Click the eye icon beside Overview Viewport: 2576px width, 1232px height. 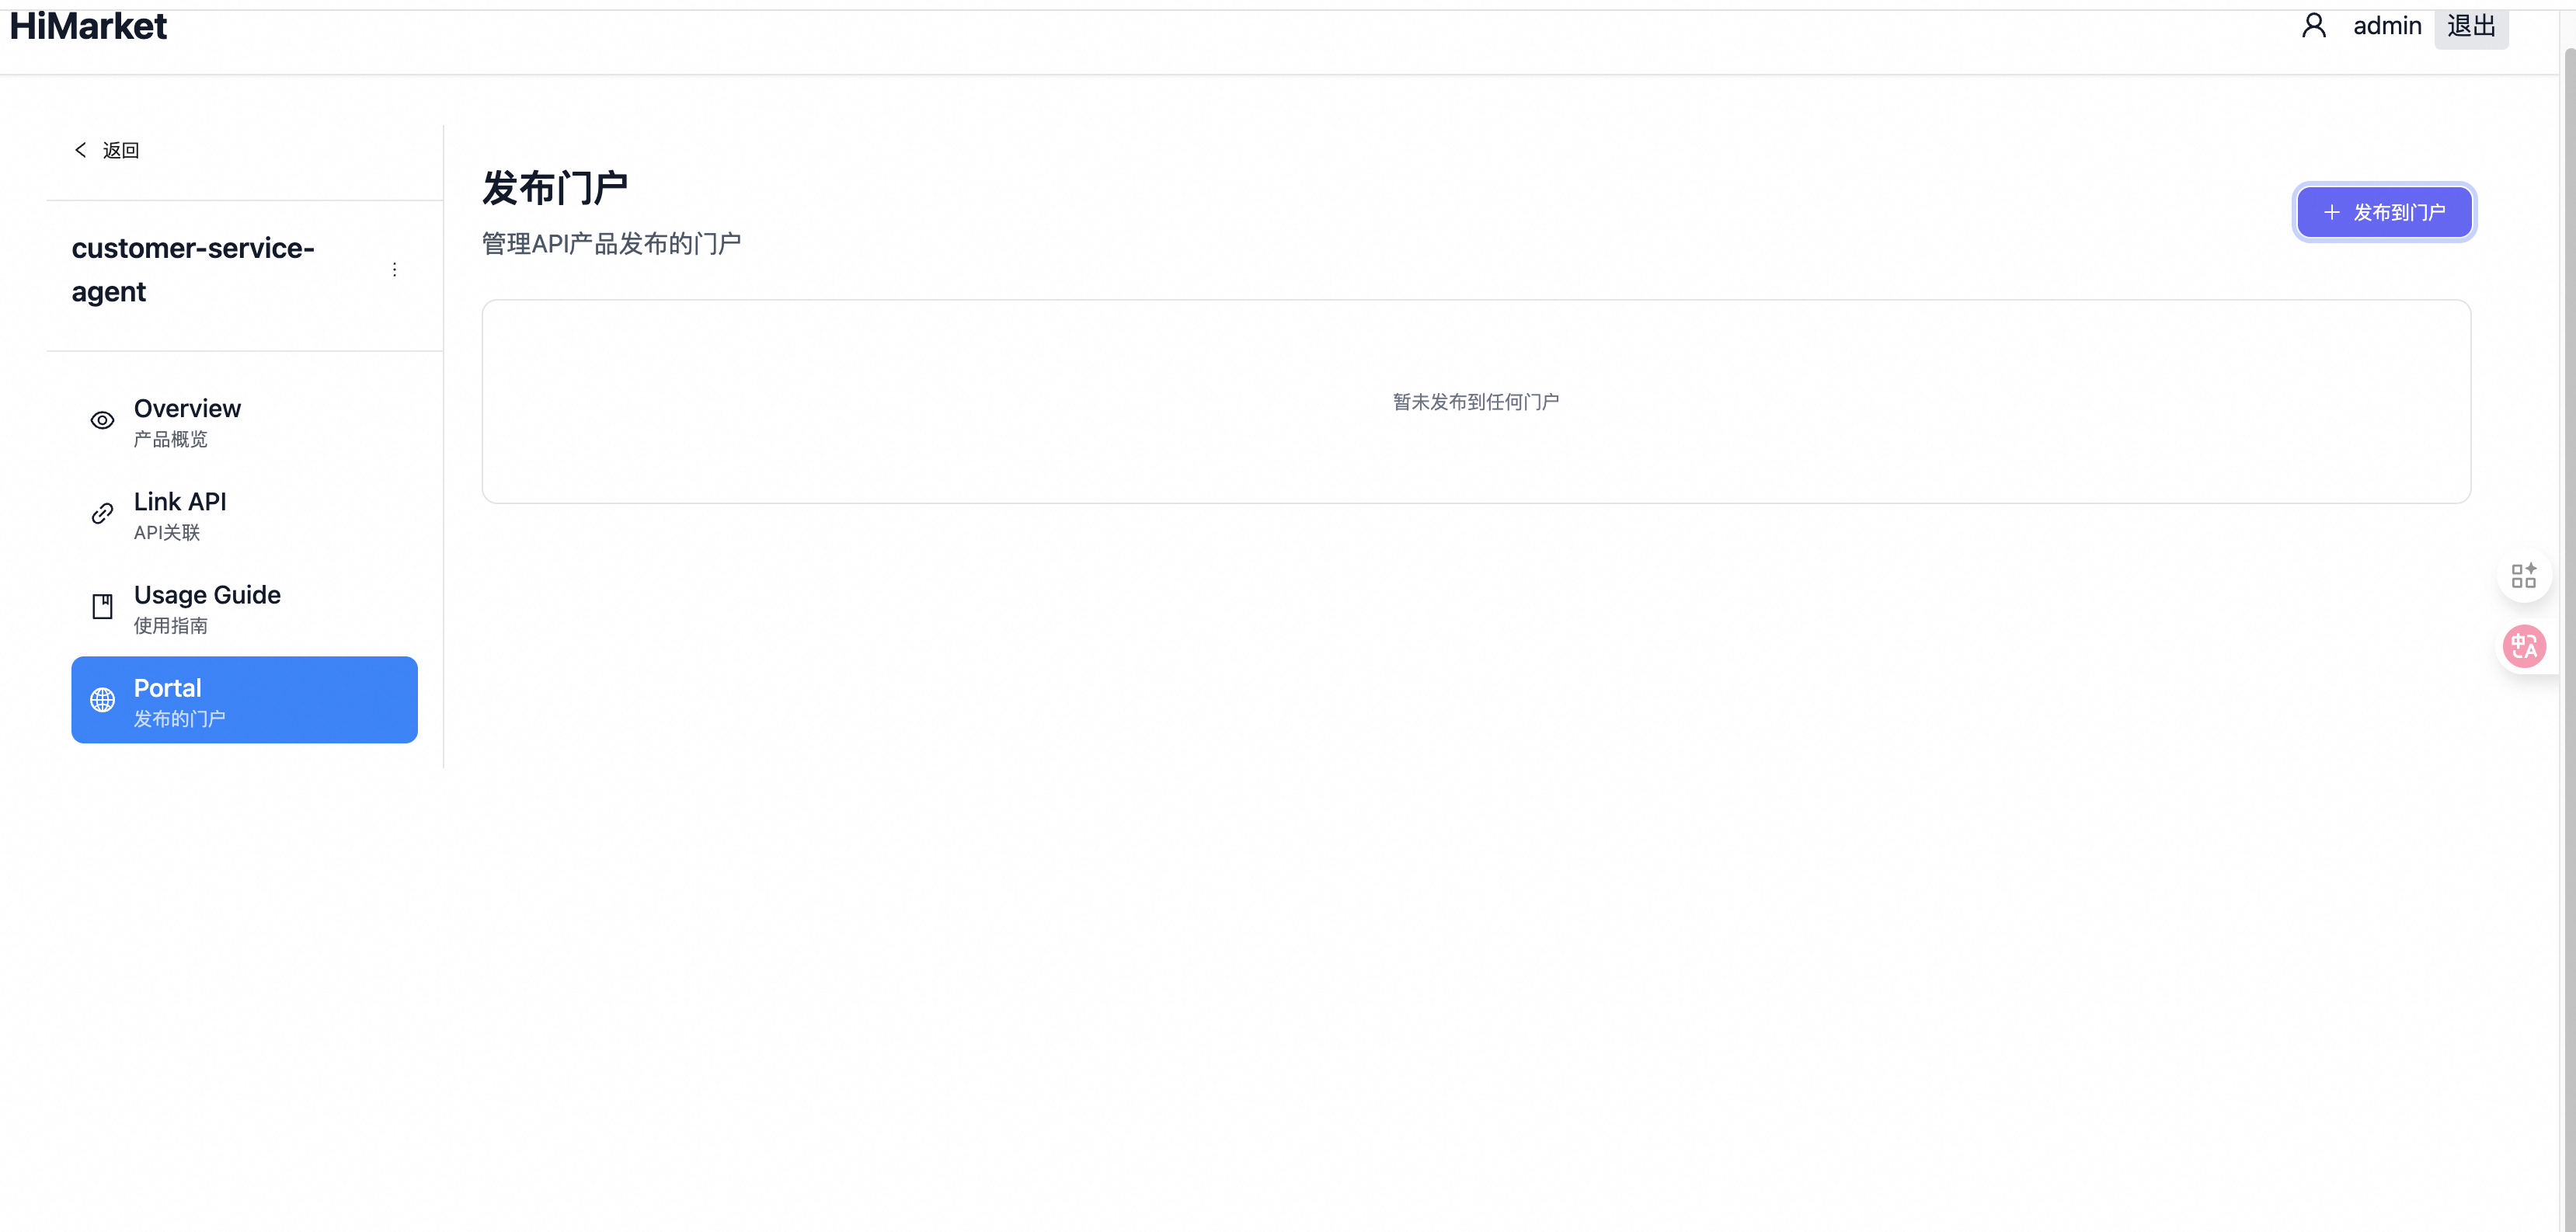[x=102, y=421]
